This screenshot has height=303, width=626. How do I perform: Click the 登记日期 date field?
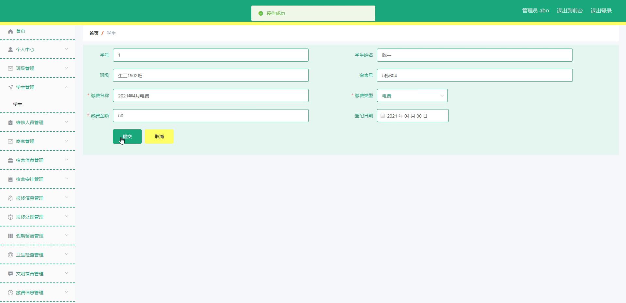coord(413,116)
